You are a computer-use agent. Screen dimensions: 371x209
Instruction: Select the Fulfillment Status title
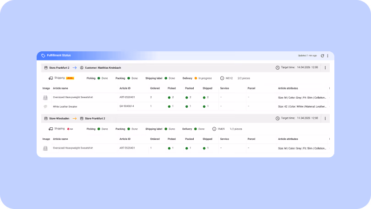pos(59,55)
